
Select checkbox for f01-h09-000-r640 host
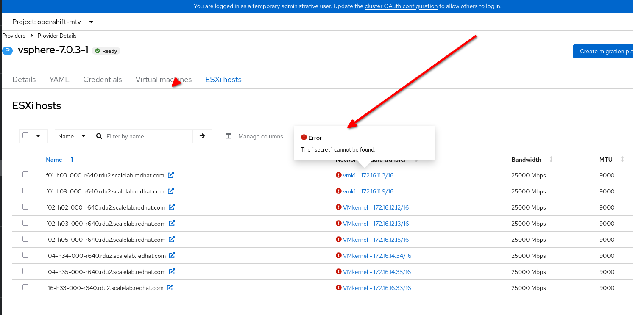click(25, 191)
